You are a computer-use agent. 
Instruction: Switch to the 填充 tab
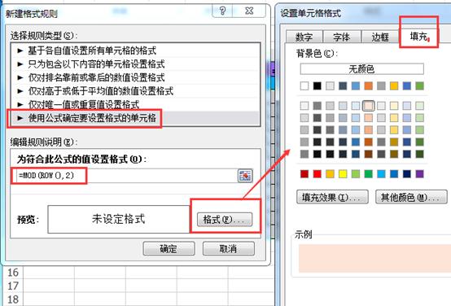(418, 37)
